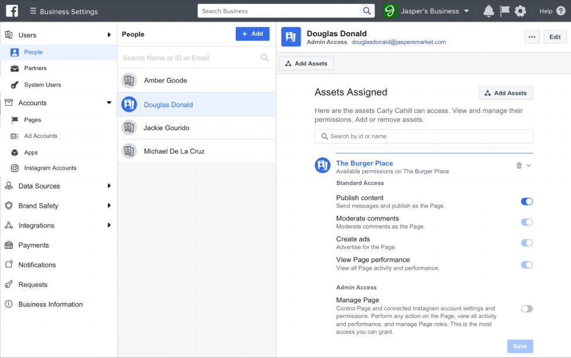Image resolution: width=571 pixels, height=358 pixels.
Task: Click the Search Name or ID or Email field
Action: [x=197, y=57]
